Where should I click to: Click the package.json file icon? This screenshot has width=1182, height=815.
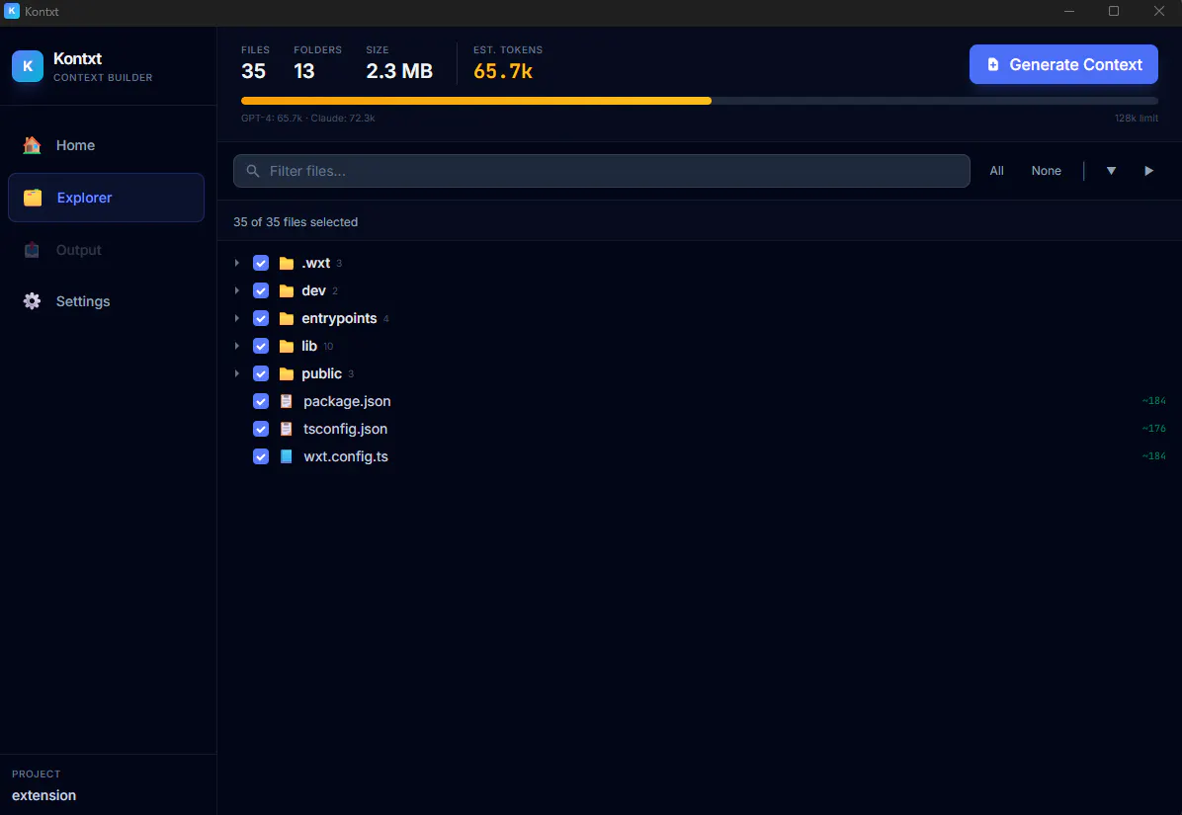point(287,401)
